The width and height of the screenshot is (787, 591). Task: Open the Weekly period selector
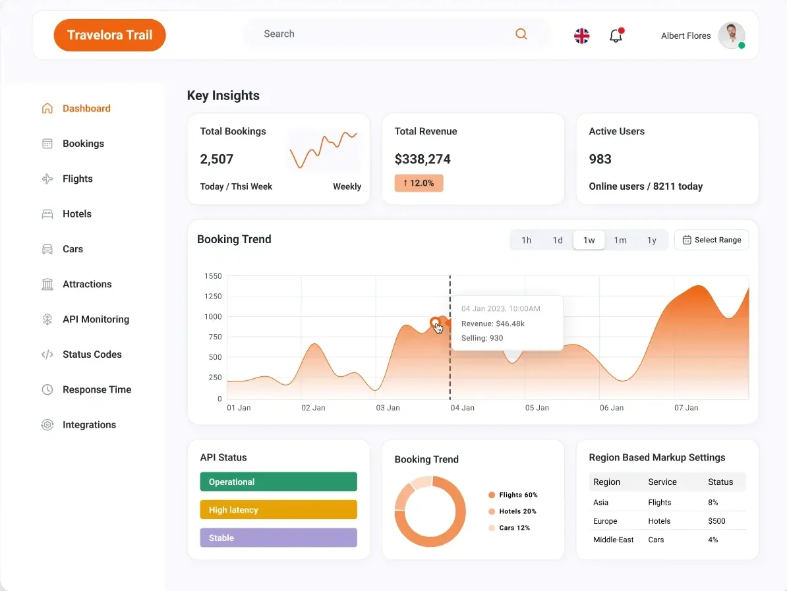pyautogui.click(x=347, y=186)
